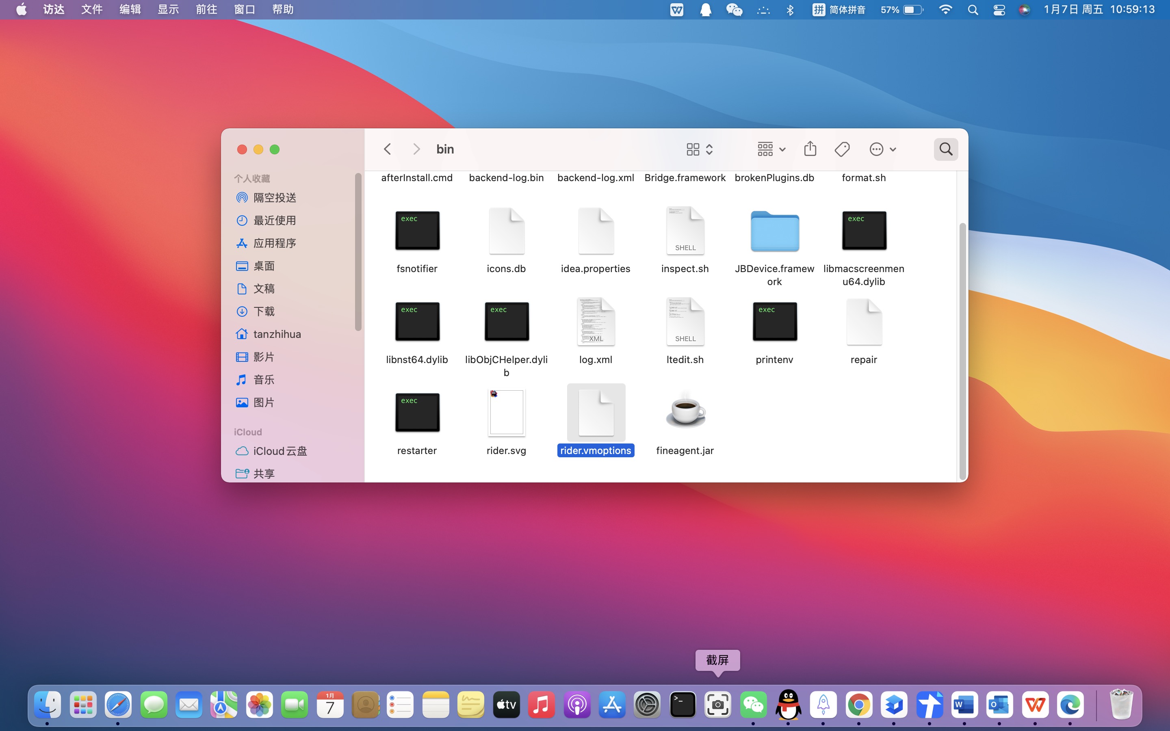Image resolution: width=1170 pixels, height=731 pixels.
Task: Open the More actions ellipsis dropdown
Action: (882, 149)
